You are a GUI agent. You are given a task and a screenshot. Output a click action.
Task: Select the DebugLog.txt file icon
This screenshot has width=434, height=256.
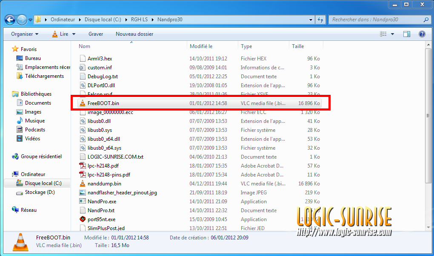(83, 77)
